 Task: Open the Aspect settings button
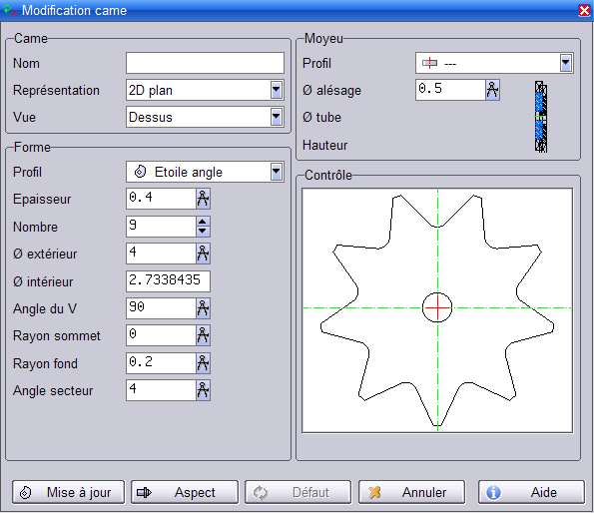point(185,492)
